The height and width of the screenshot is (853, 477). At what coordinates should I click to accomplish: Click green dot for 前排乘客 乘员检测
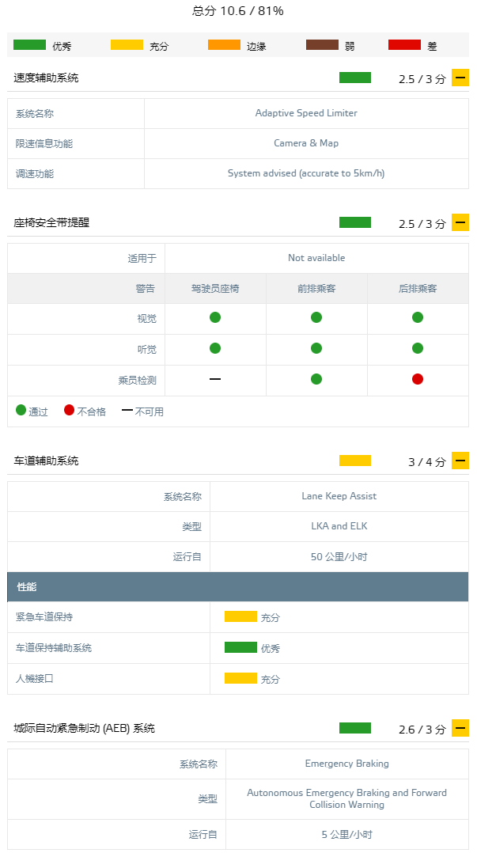[316, 379]
